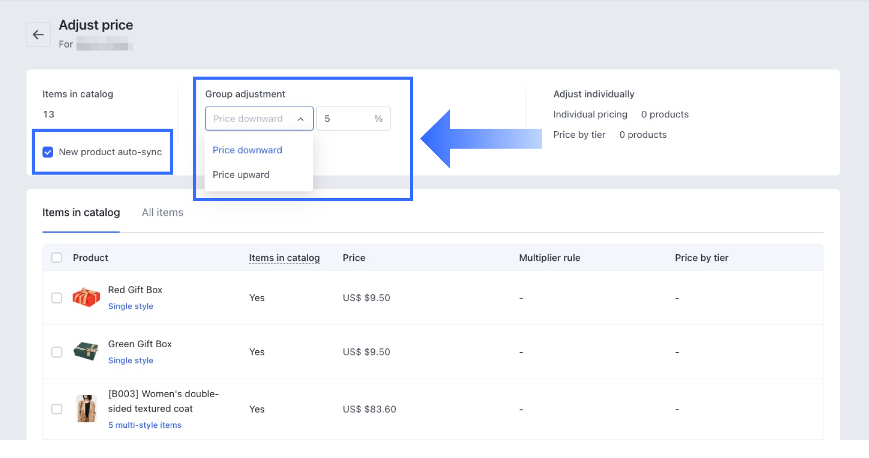Tick the Green Gift Box row checkbox
The height and width of the screenshot is (458, 869).
coord(57,352)
